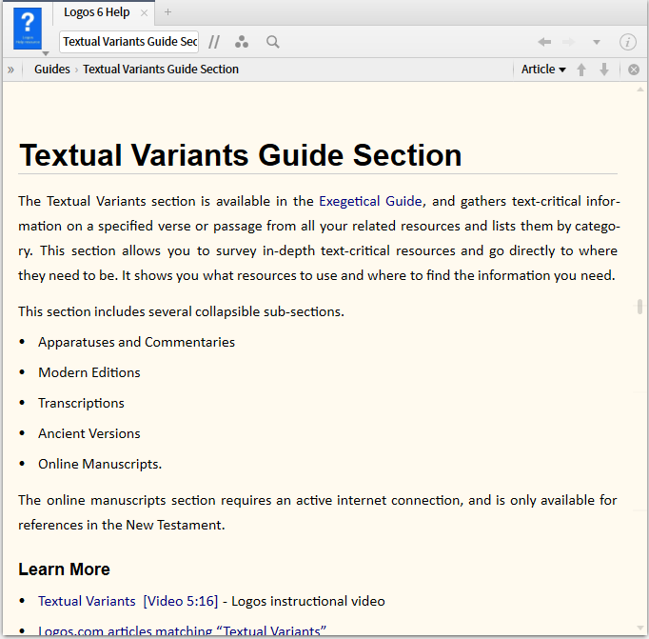Click 'Modern Editions' list item
Image resolution: width=649 pixels, height=639 pixels.
[x=89, y=372]
